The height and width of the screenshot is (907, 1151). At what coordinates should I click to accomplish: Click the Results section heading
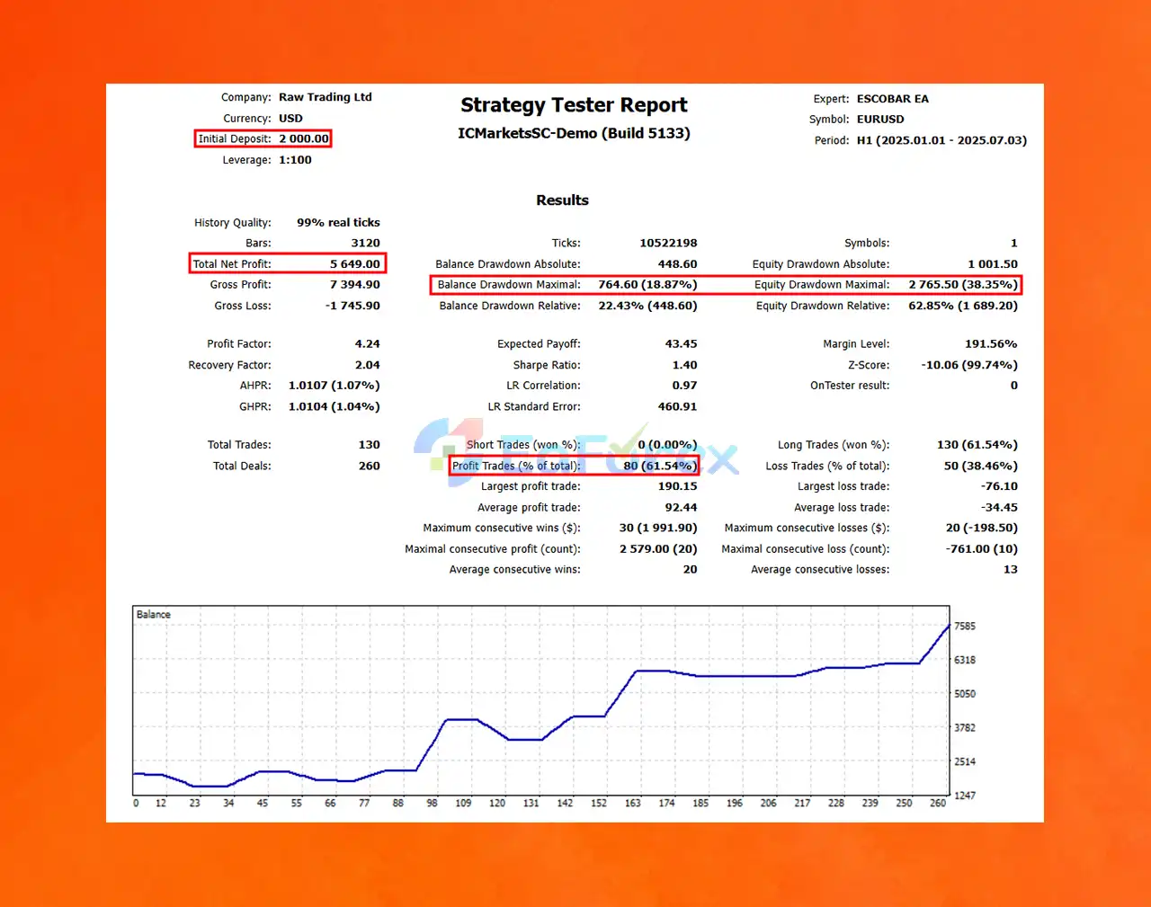pyautogui.click(x=563, y=200)
